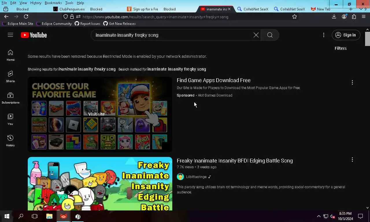Open the Windows Start menu
Viewport: 370px width, 222px height.
7,216
